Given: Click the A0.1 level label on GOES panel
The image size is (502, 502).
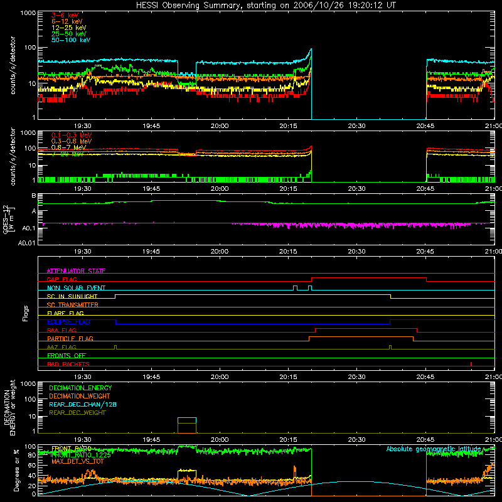Looking at the screenshot, I should pos(29,228).
